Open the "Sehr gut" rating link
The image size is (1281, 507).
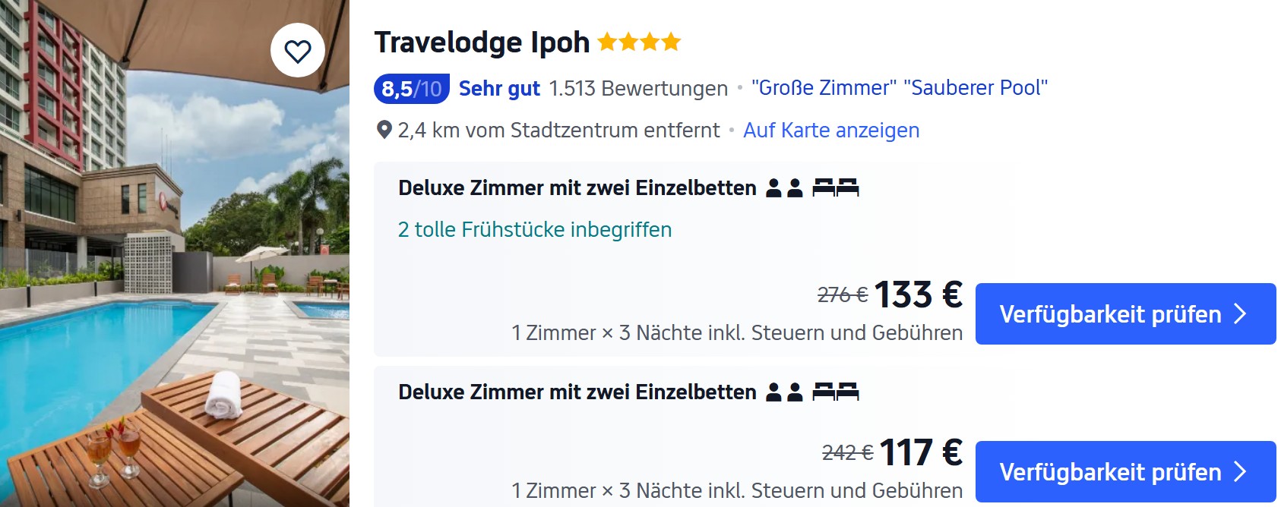click(499, 89)
